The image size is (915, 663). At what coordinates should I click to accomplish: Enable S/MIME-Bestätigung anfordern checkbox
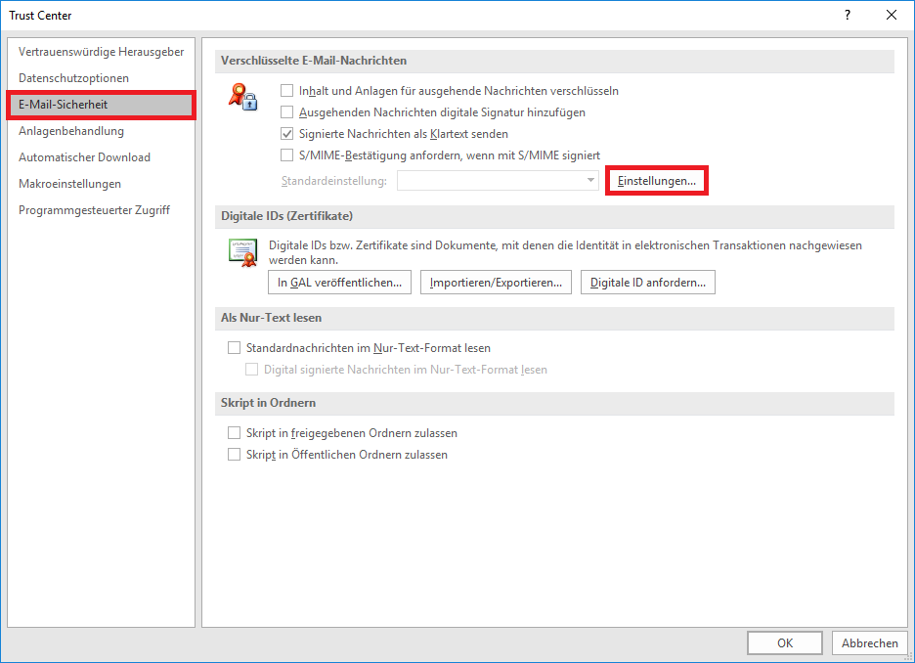coord(287,155)
